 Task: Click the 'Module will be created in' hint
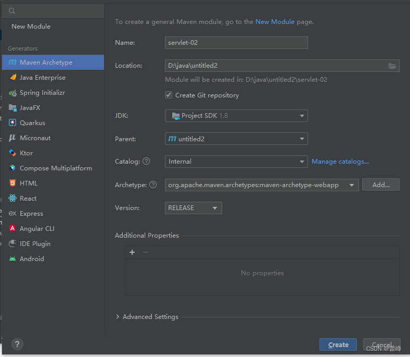pyautogui.click(x=246, y=80)
